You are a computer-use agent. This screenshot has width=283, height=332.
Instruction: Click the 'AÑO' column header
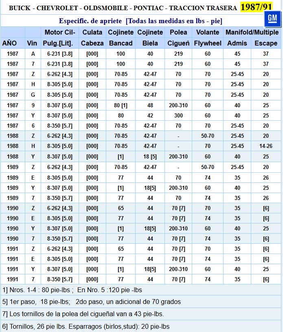point(9,43)
